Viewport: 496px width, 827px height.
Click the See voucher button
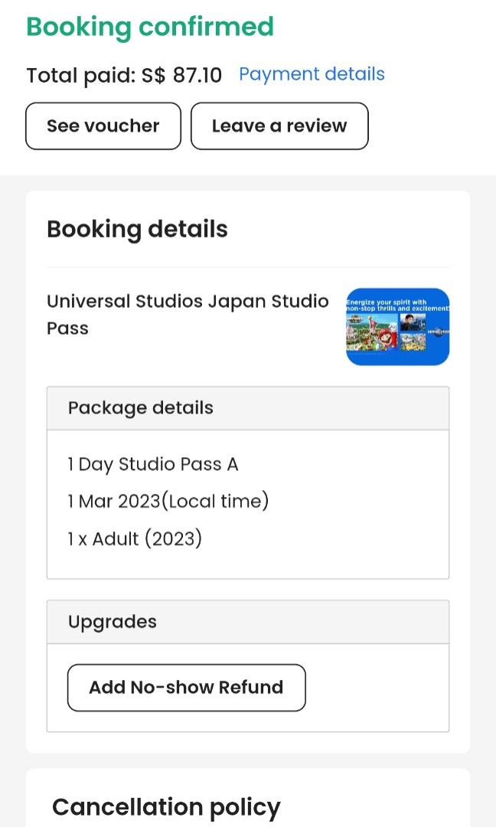pos(103,125)
